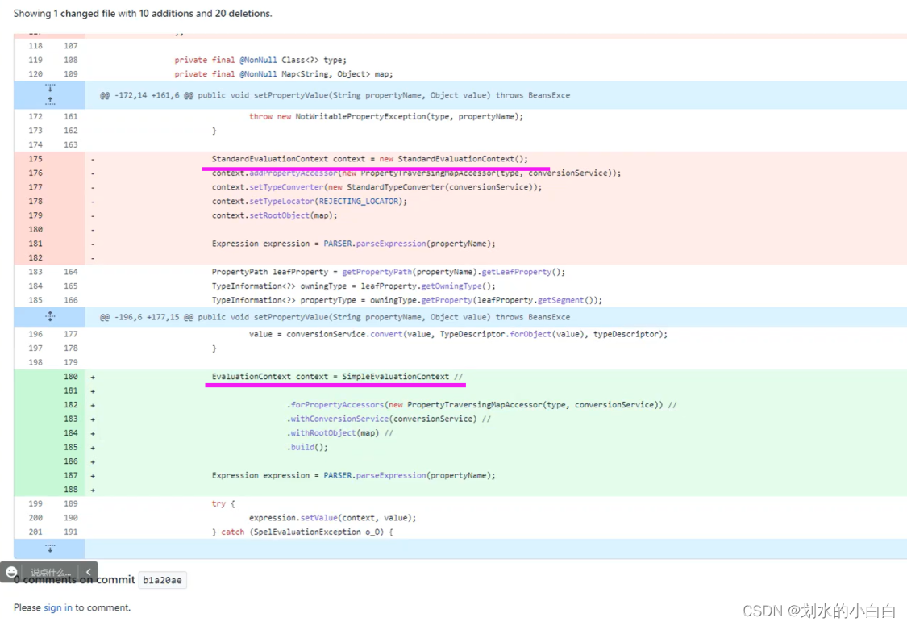The height and width of the screenshot is (626, 907).
Task: Click 'throw new NotWritablePropertyException' code line
Action: coord(386,116)
